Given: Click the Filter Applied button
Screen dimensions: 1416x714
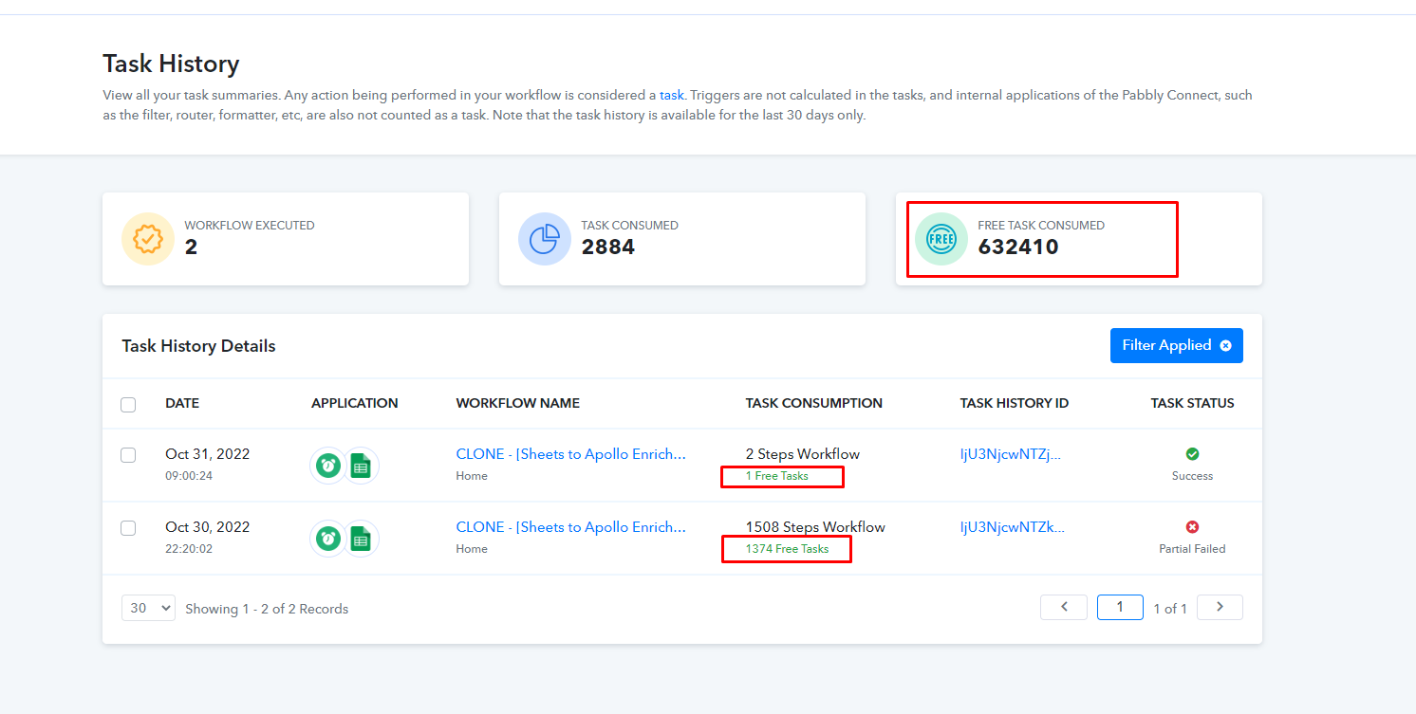Looking at the screenshot, I should pyautogui.click(x=1177, y=346).
